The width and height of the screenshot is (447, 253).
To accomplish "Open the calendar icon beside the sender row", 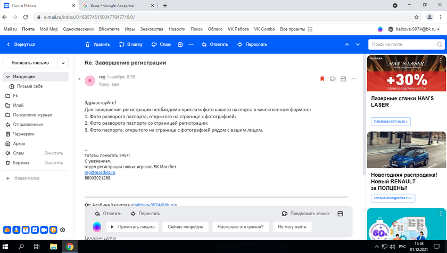I will click(343, 79).
